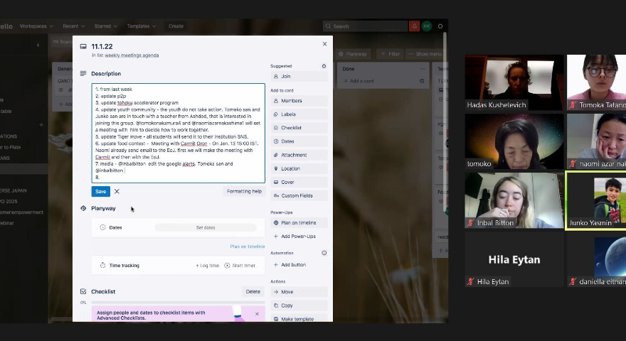Open the Filter button on board
626x341 pixels.
pos(390,54)
